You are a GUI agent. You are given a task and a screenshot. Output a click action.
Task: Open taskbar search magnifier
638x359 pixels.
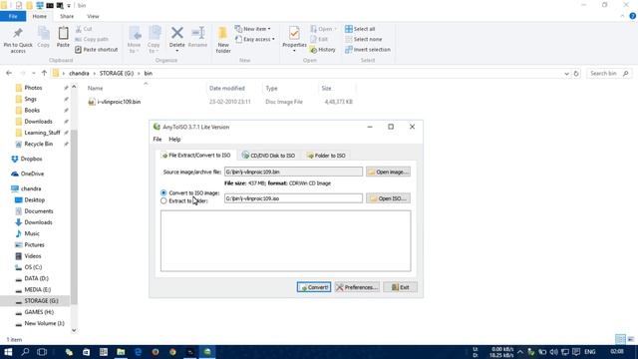click(25, 352)
